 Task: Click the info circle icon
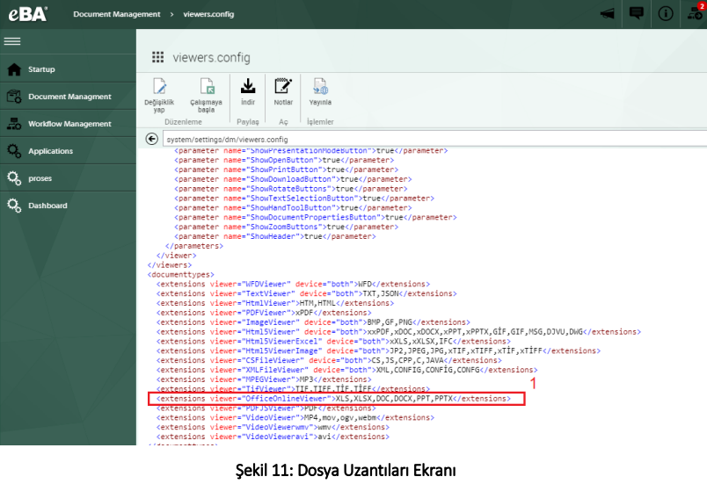[x=666, y=14]
